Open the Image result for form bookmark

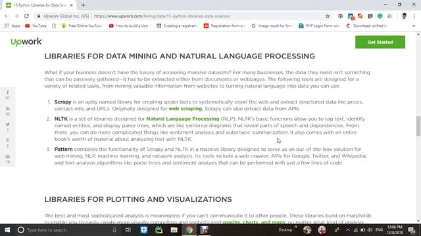coord(272,26)
